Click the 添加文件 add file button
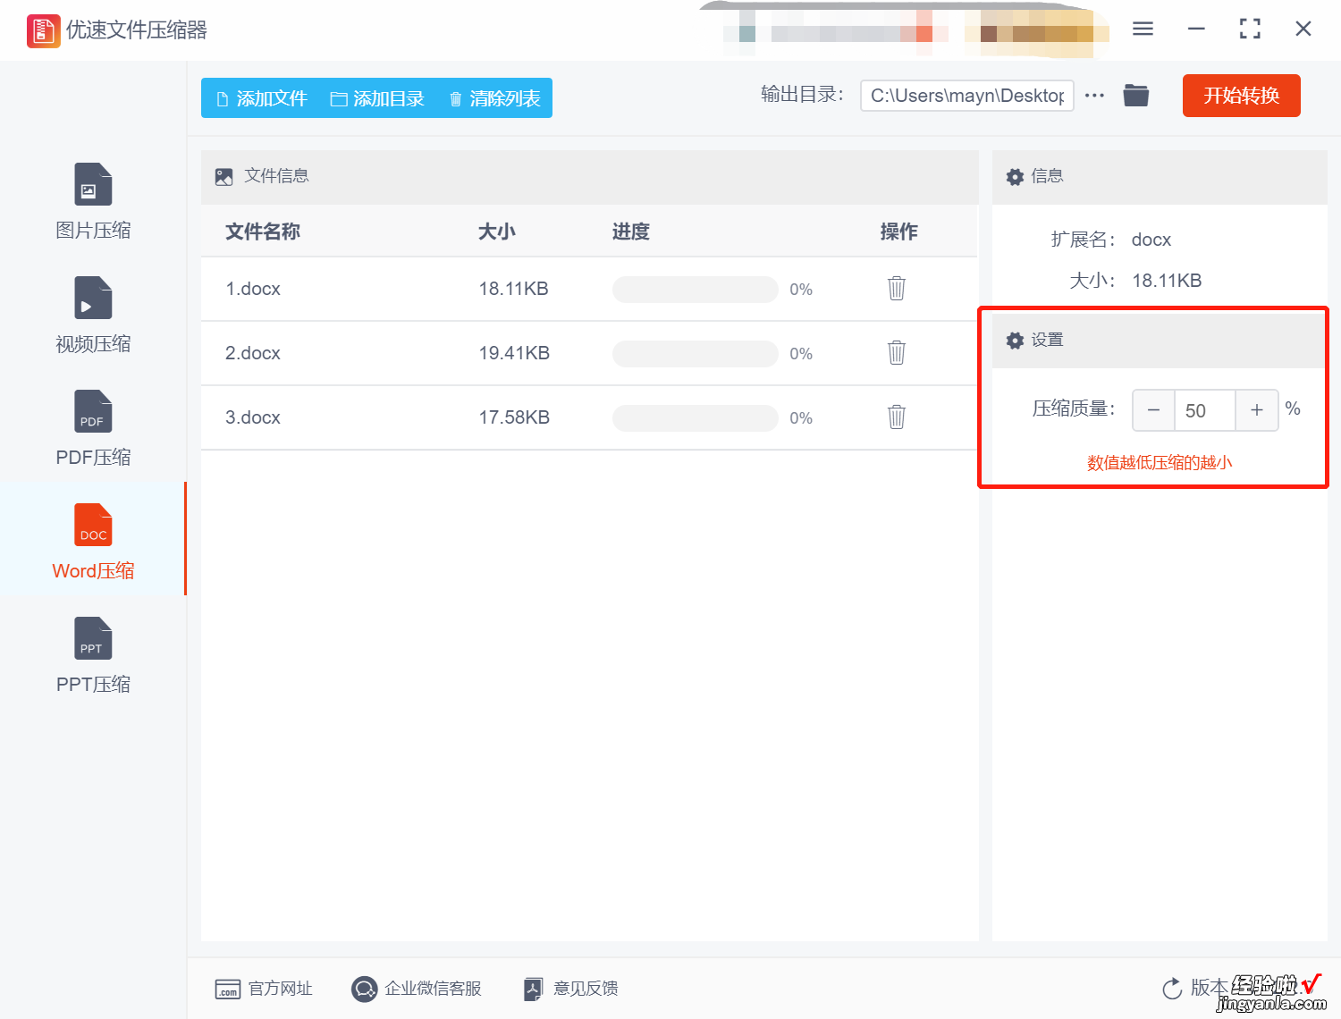This screenshot has width=1341, height=1019. 263,98
